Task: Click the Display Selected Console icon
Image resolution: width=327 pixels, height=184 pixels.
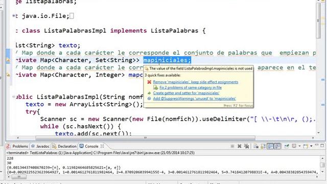Action: click(x=294, y=146)
